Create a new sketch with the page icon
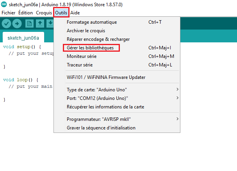This screenshot has height=171, width=237. click(x=29, y=24)
